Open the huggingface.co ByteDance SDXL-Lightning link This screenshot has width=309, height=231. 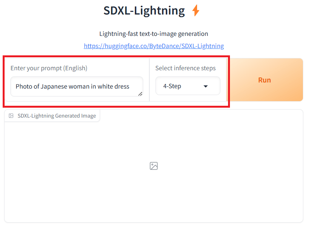(x=154, y=46)
